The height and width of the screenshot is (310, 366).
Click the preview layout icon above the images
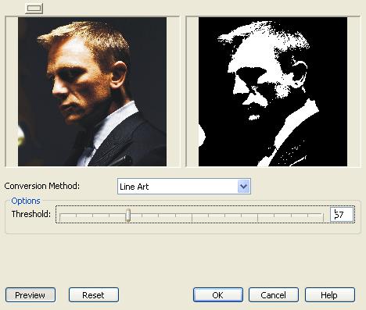34,9
